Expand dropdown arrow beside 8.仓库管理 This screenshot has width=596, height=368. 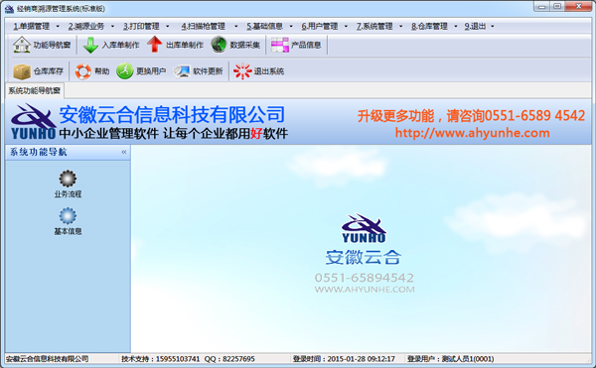click(x=455, y=26)
